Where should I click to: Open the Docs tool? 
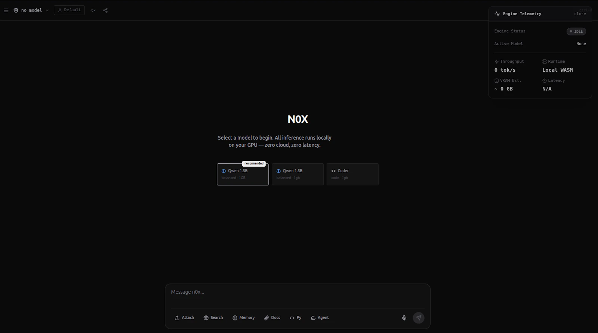pos(272,318)
